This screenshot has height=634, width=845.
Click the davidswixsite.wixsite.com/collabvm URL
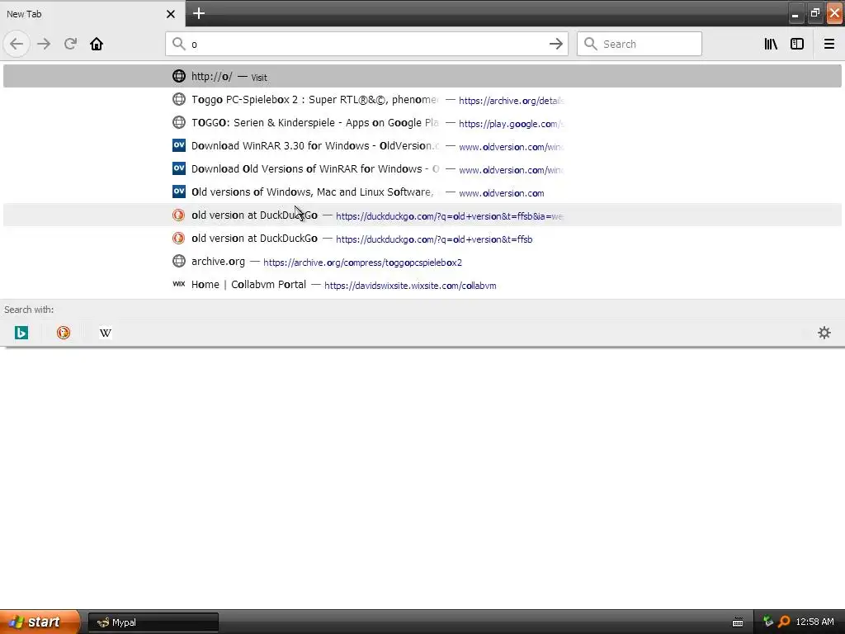coord(410,286)
